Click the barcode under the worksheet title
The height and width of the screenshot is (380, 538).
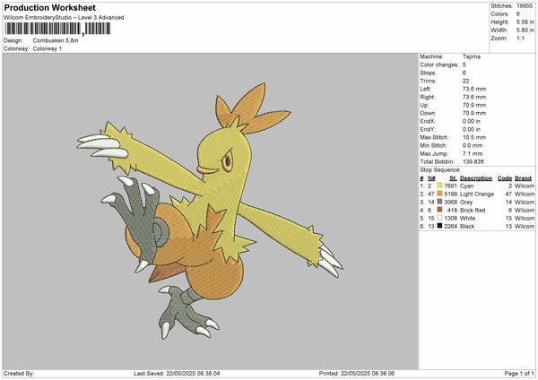tap(57, 29)
